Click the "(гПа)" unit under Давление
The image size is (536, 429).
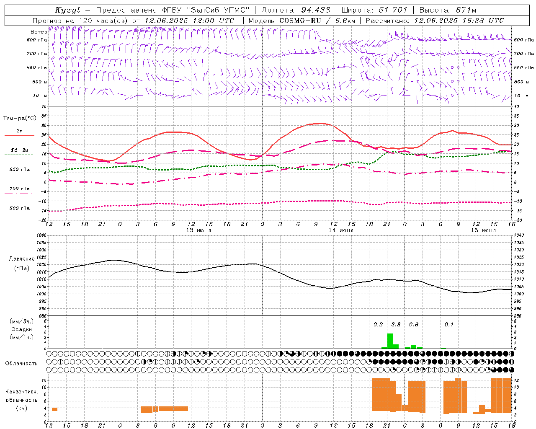[21, 269]
